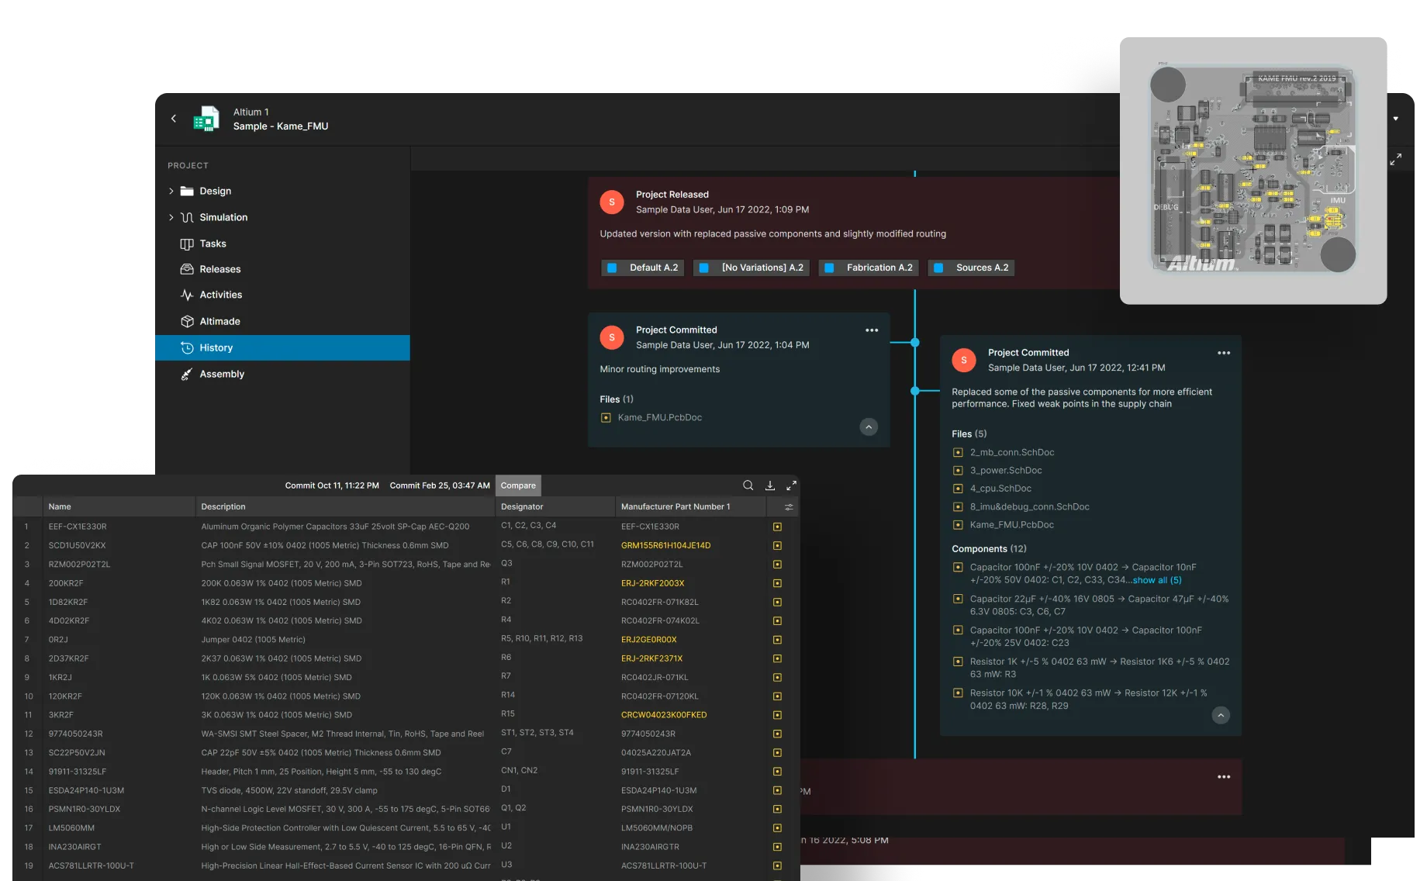This screenshot has height=881, width=1427.
Task: Open the 3_power.SchDoc file
Action: click(x=1005, y=471)
